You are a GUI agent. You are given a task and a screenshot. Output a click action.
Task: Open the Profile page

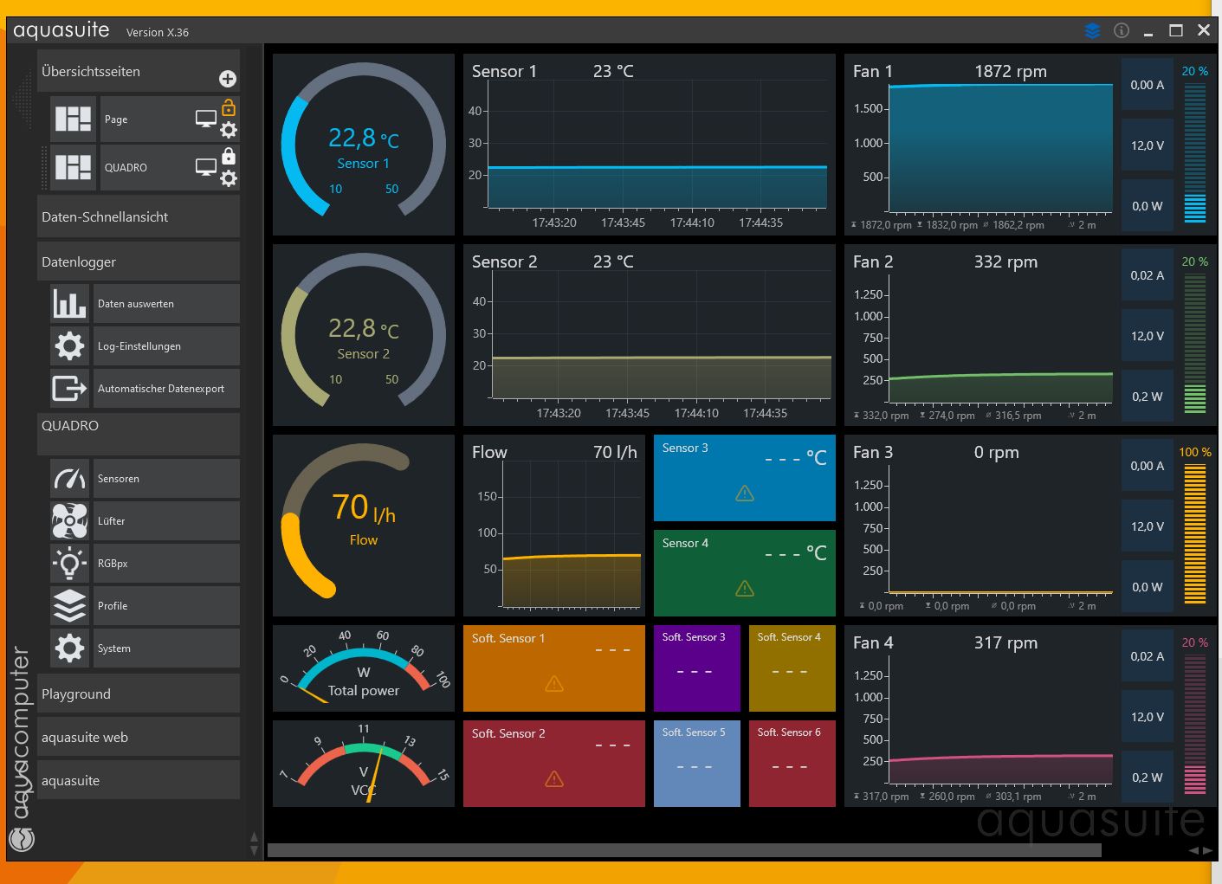tap(166, 606)
